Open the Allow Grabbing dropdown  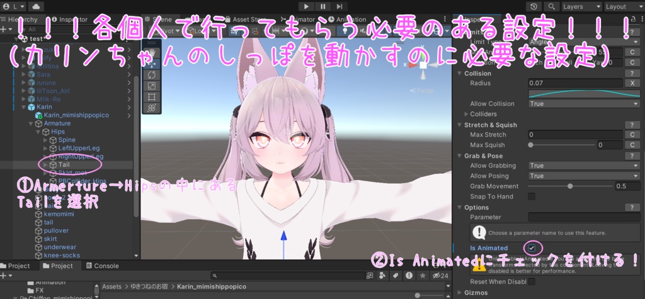pos(584,166)
